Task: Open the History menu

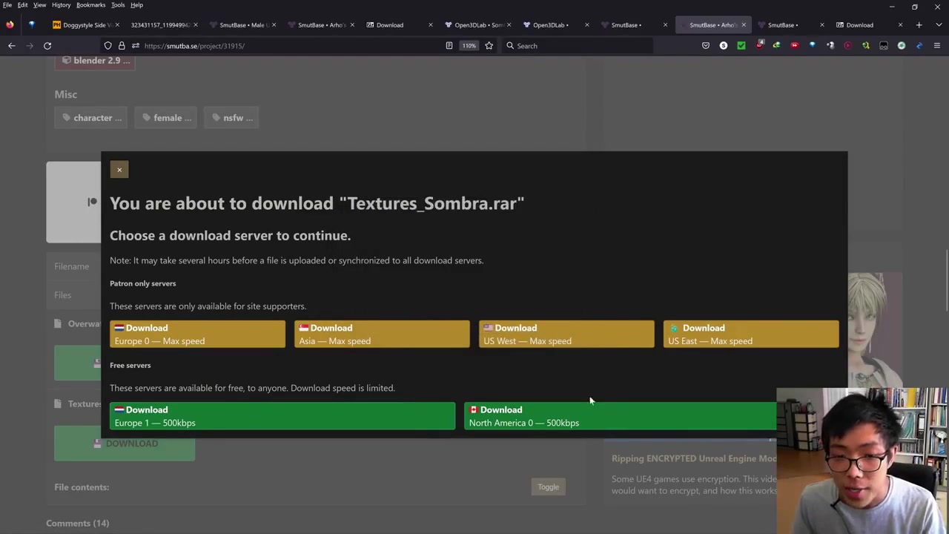Action: pos(61,5)
